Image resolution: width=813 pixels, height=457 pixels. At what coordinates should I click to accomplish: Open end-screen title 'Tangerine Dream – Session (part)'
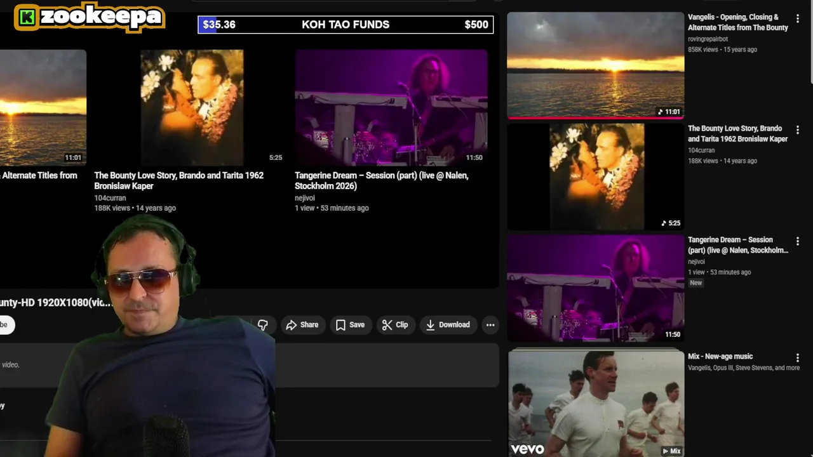click(x=381, y=180)
